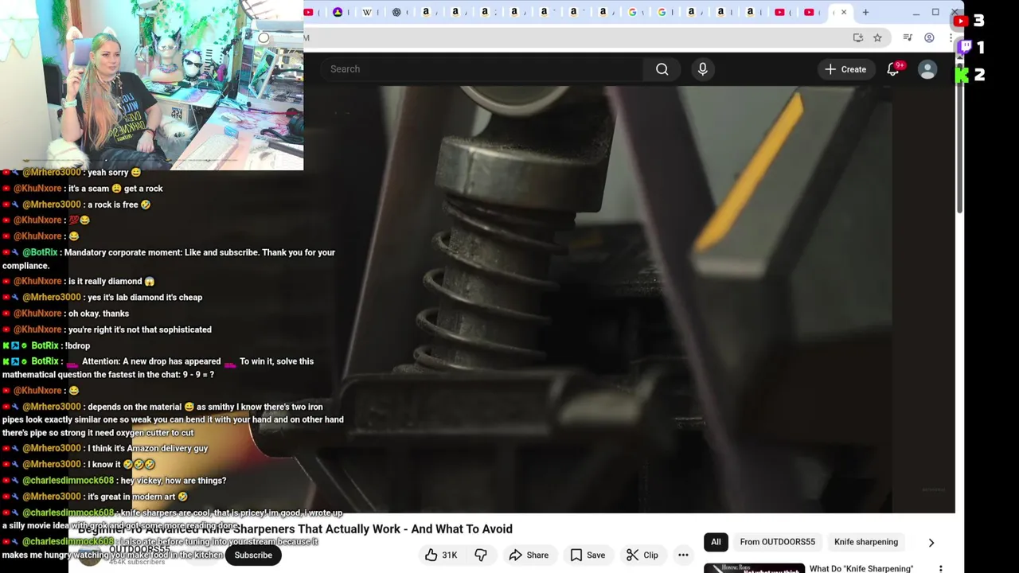Screen dimensions: 1019x573
Task: Close the active browser tab
Action: [x=844, y=12]
